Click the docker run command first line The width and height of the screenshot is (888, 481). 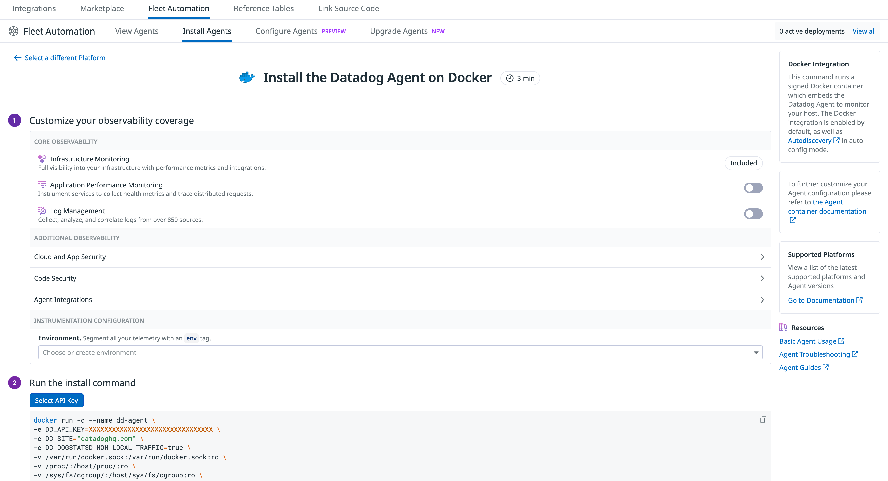[94, 420]
